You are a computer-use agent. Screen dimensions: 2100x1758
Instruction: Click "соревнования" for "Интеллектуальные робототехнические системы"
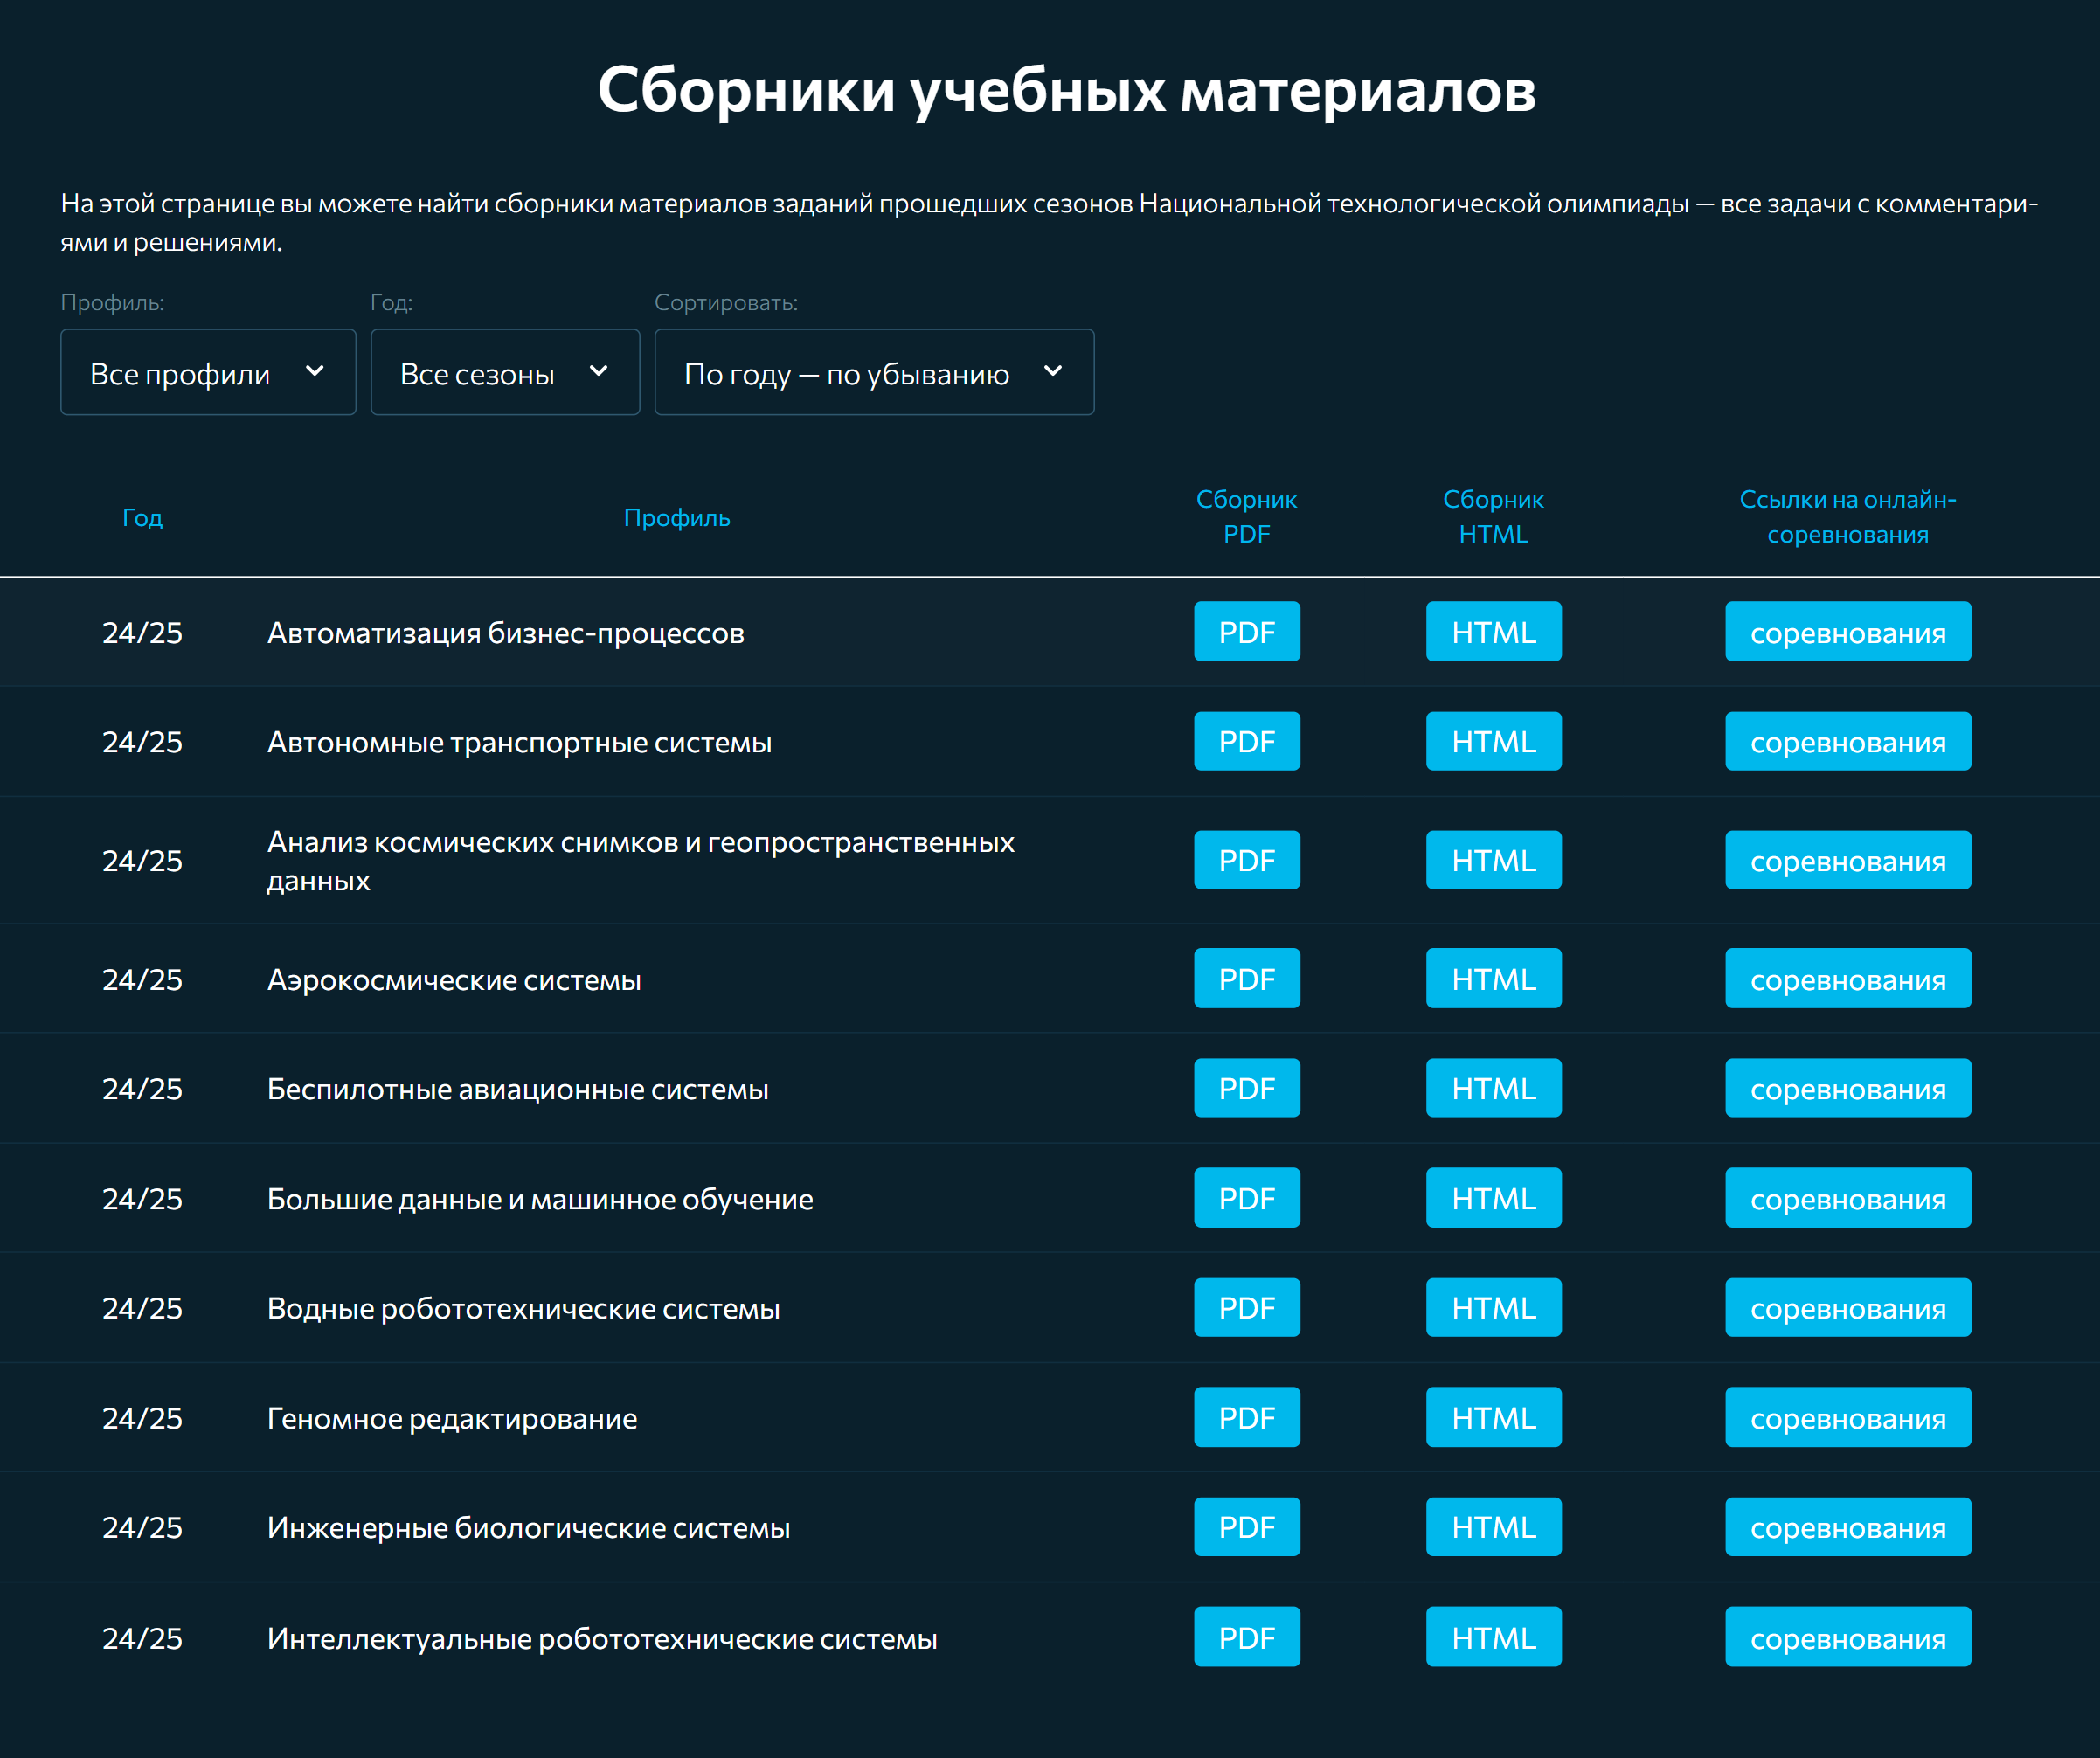[x=1847, y=1637]
